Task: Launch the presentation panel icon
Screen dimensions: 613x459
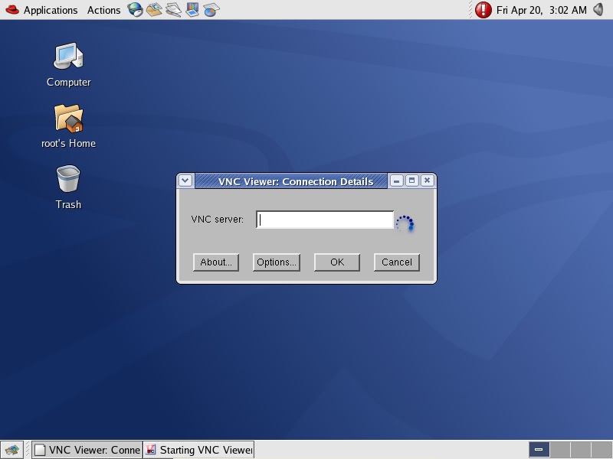Action: (x=192, y=9)
